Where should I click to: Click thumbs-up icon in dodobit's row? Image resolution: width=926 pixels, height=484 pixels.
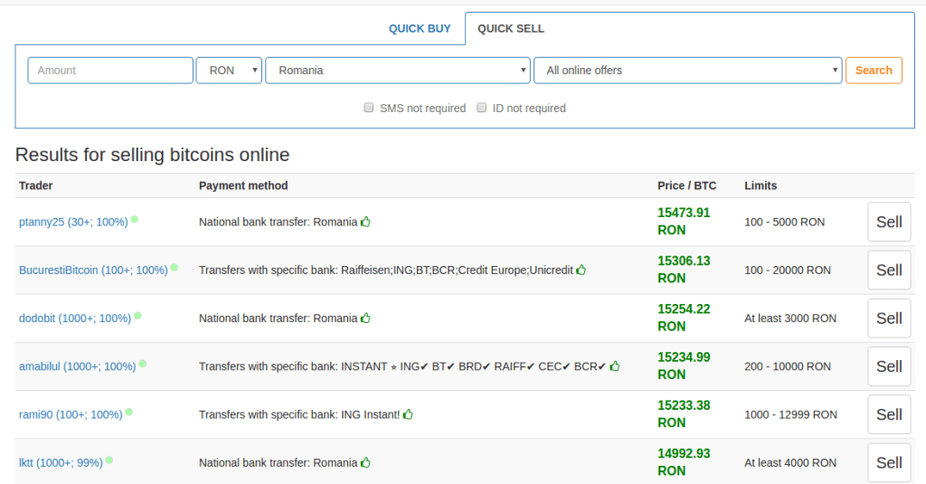click(x=366, y=318)
